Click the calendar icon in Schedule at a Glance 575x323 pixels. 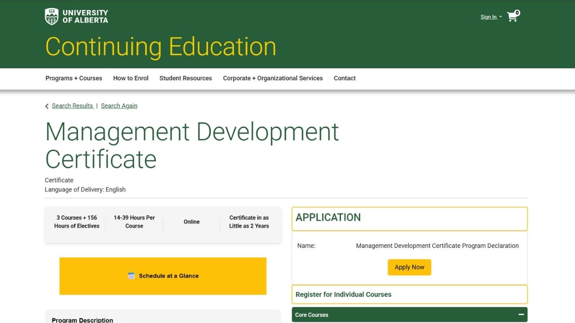[131, 276]
